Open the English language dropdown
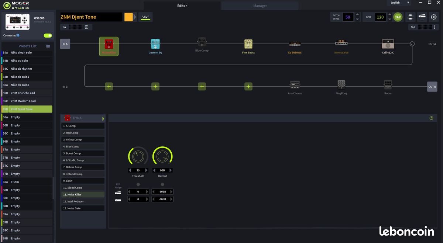 [x=400, y=3]
